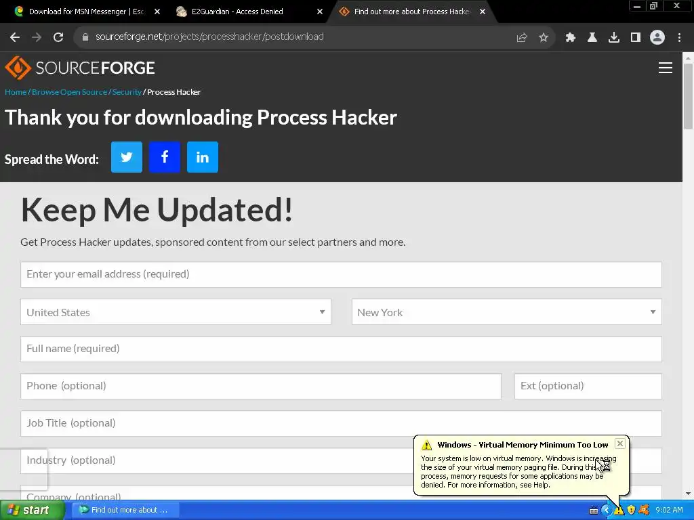Focus the Job Title field
694x520 pixels.
click(342, 423)
